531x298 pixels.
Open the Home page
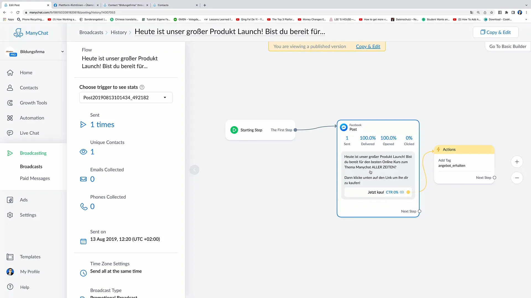[26, 73]
